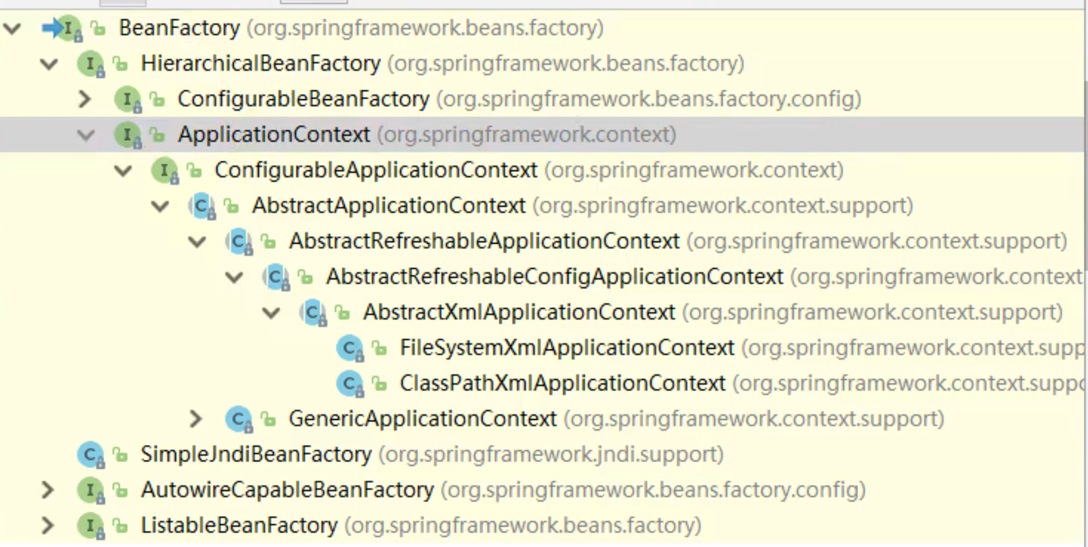Click the AutowireCapableBeanFactory interface icon
The image size is (1088, 547).
(x=91, y=490)
